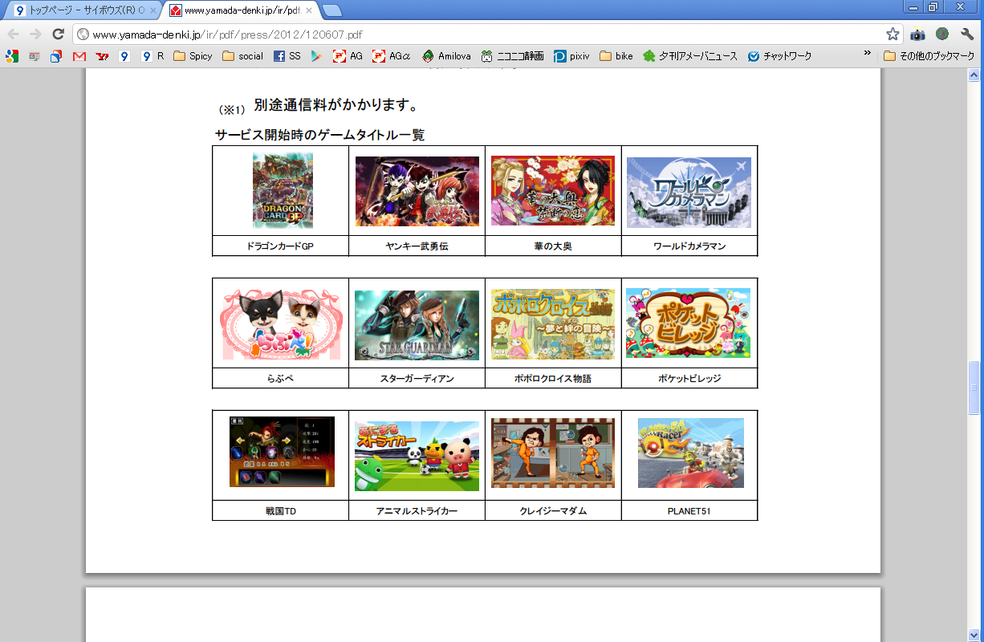Open a new tab
This screenshot has width=984, height=642.
[x=332, y=10]
